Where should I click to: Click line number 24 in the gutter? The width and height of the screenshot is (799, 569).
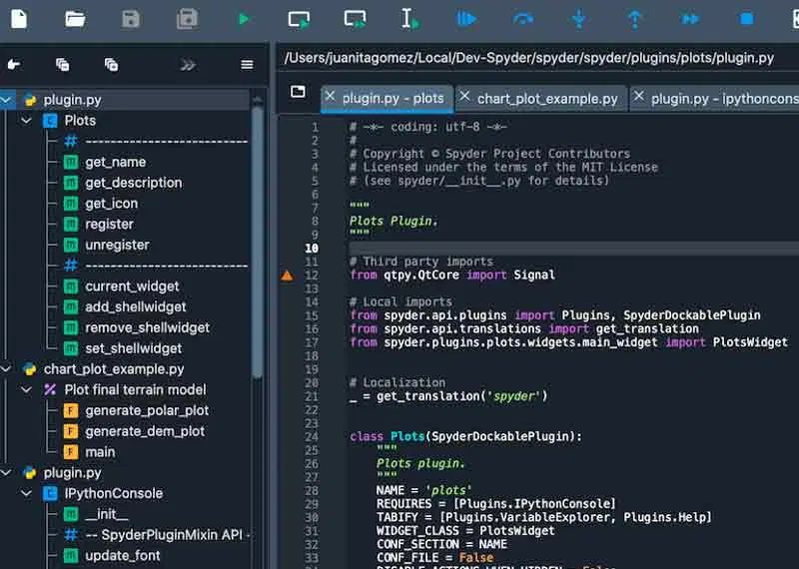point(312,437)
